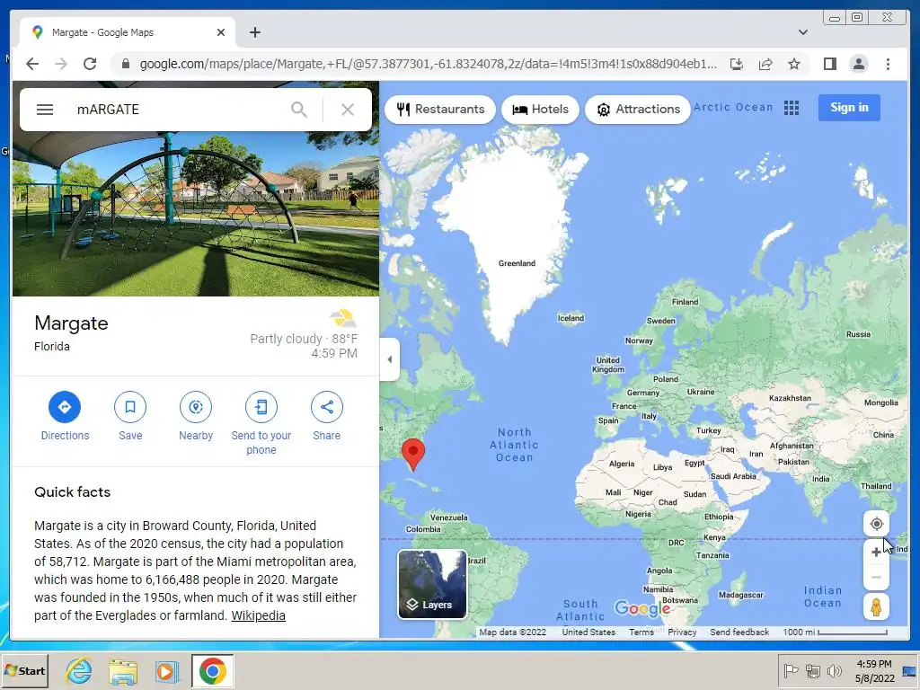920x690 pixels.
Task: View site info via the lock icon
Action: pyautogui.click(x=125, y=64)
